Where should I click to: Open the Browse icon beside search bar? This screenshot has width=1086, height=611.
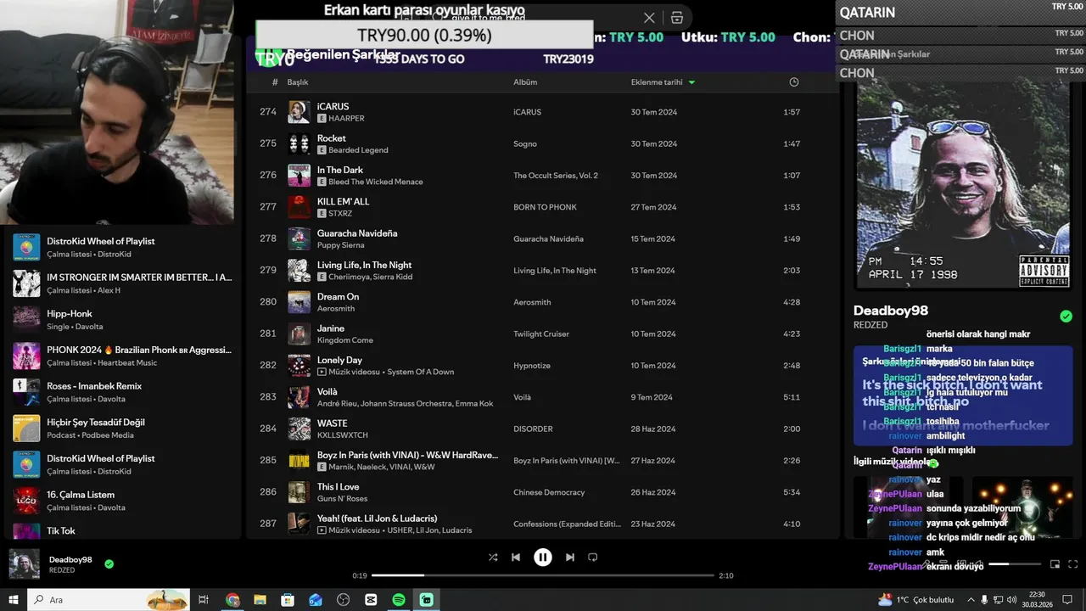(x=676, y=18)
